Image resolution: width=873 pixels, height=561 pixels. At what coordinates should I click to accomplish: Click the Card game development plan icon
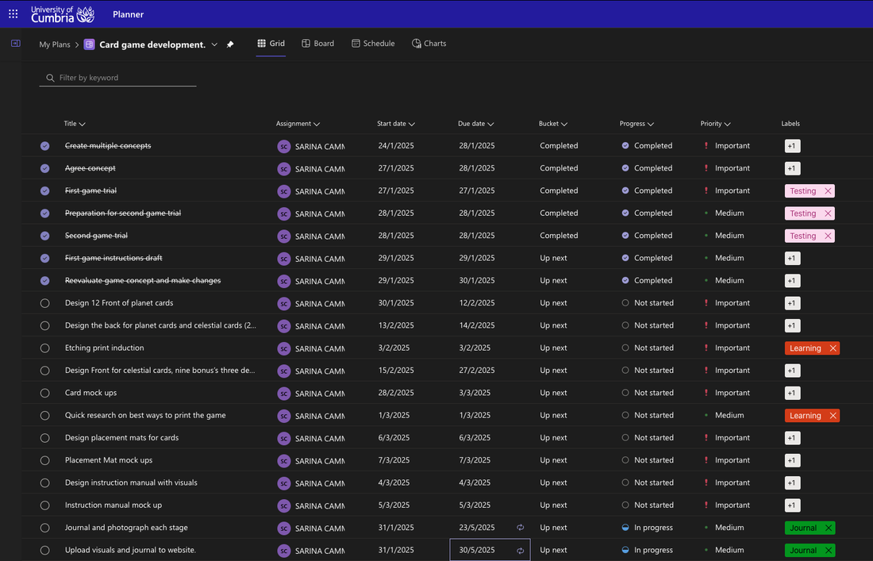(x=89, y=44)
